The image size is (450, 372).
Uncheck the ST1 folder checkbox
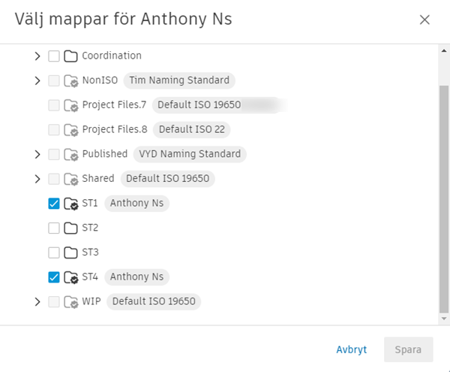pyautogui.click(x=54, y=204)
